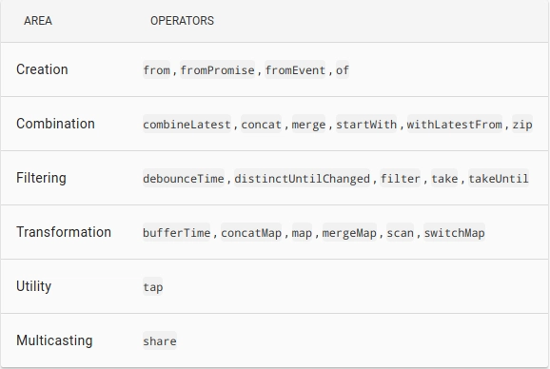Select the 'of' creation operator
550x369 pixels.
point(343,69)
